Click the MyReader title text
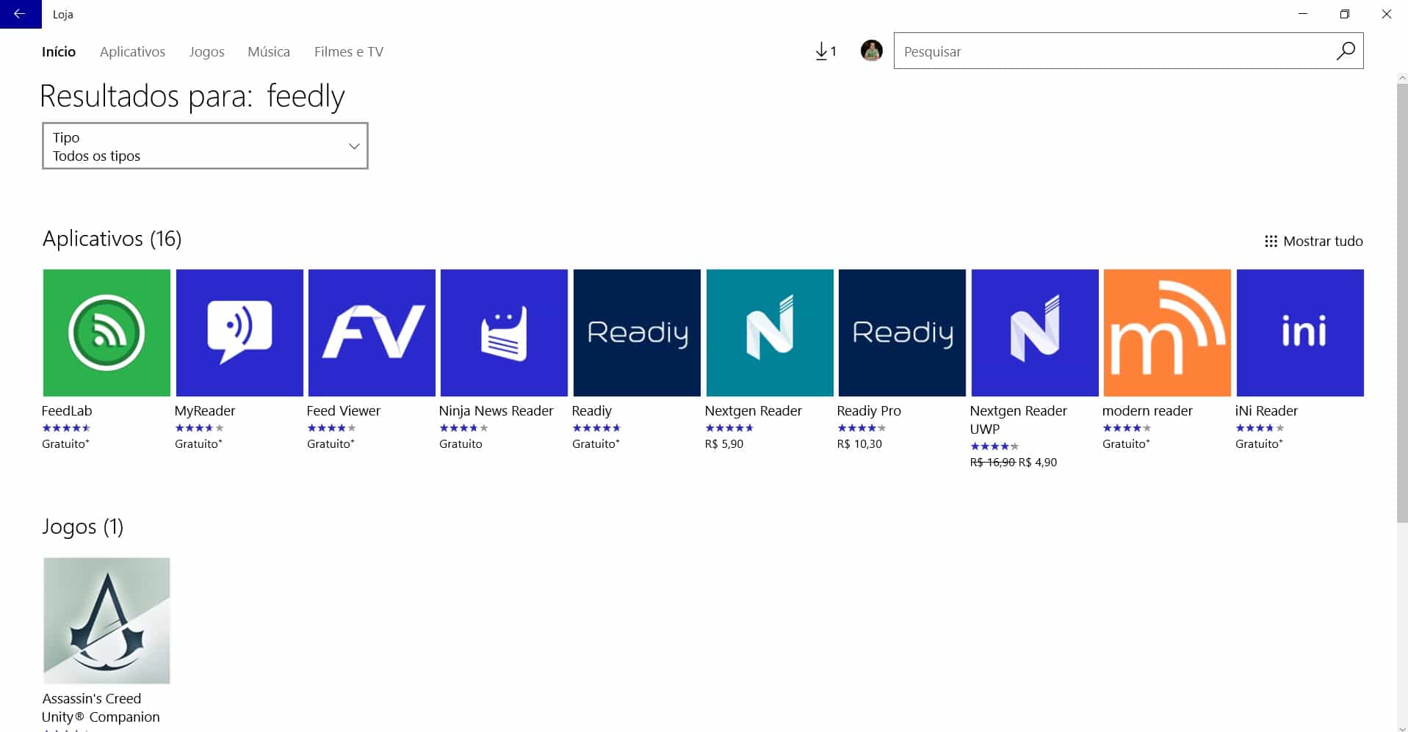 pos(205,410)
